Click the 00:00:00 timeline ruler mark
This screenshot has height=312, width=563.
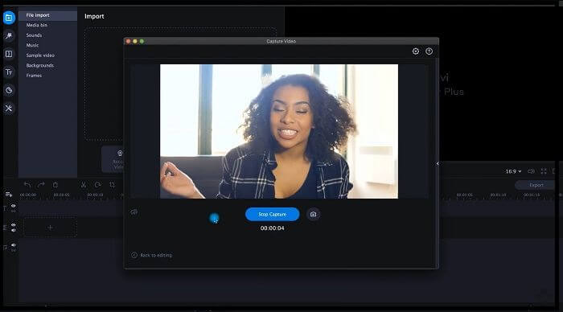(28, 195)
